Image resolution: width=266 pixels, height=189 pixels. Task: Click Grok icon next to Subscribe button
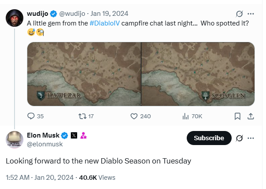[240, 138]
